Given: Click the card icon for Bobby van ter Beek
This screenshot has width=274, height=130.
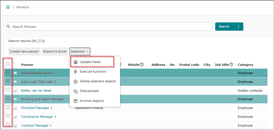Looking at the screenshot, I should (15, 91).
